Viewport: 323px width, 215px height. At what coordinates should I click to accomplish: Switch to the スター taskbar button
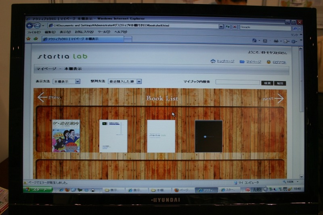pos(229,190)
